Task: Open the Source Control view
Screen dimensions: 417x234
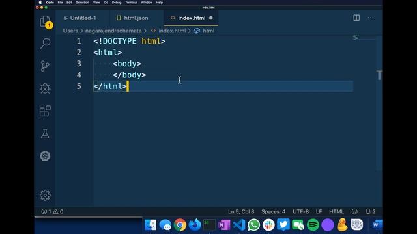Action: click(x=45, y=66)
